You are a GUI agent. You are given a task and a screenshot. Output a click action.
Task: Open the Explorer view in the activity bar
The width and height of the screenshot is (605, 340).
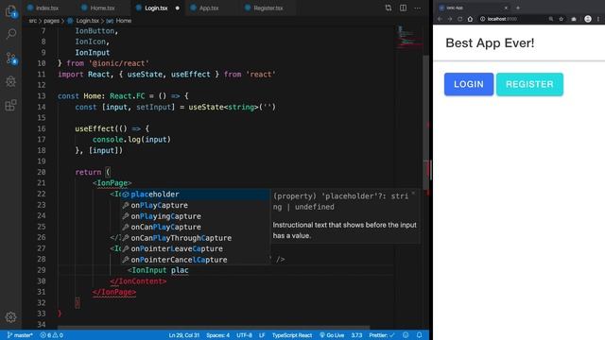pos(10,11)
